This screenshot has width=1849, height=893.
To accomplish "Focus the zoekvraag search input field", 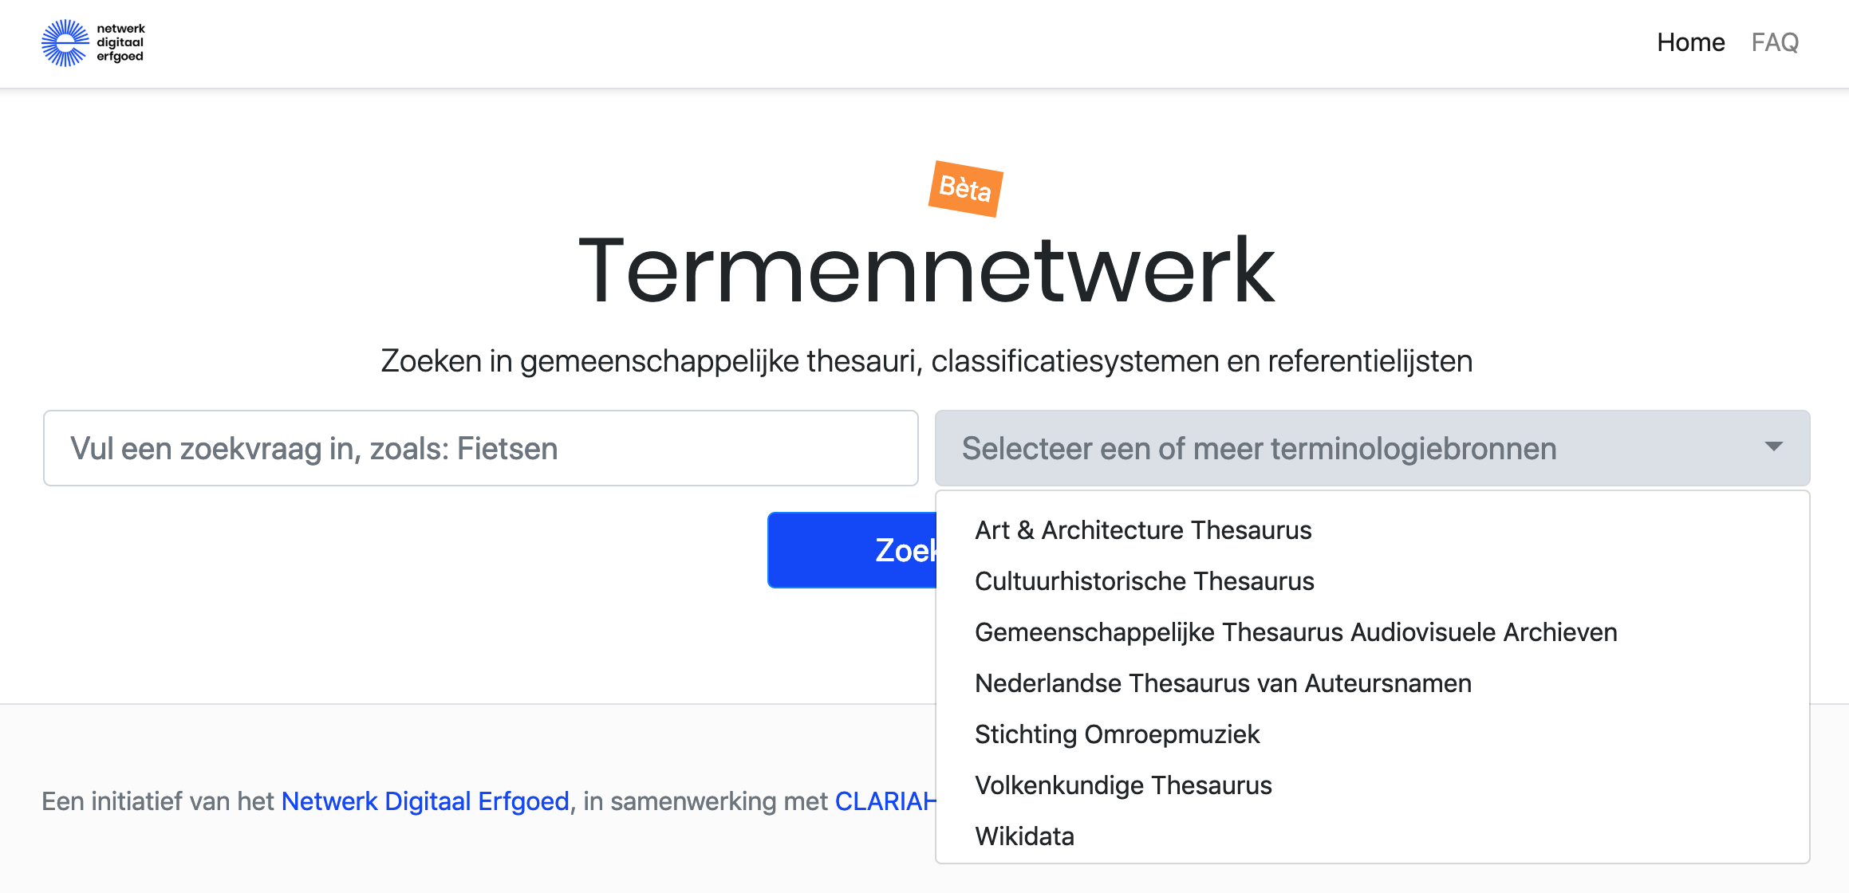I will 481,448.
